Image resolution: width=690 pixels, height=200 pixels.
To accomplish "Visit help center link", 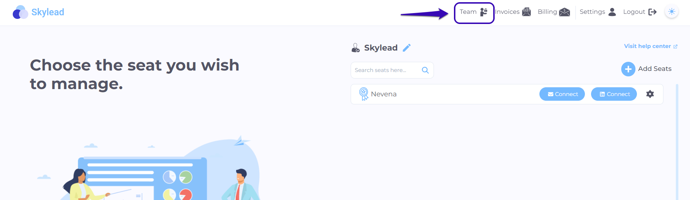I will 651,46.
